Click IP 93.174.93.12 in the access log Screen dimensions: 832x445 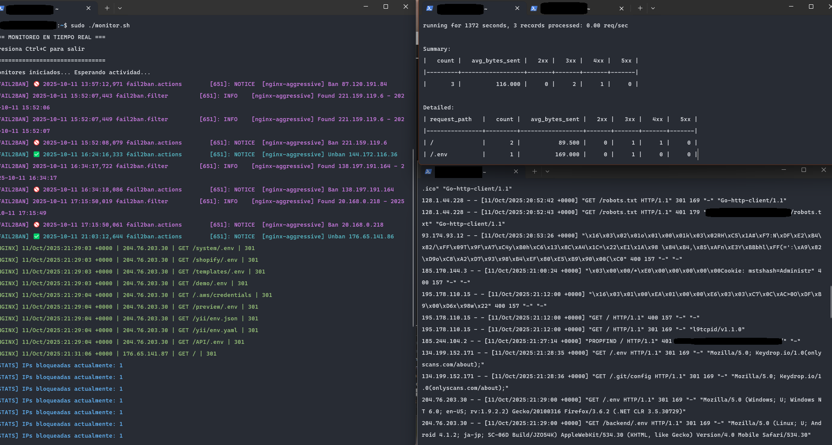pyautogui.click(x=442, y=235)
